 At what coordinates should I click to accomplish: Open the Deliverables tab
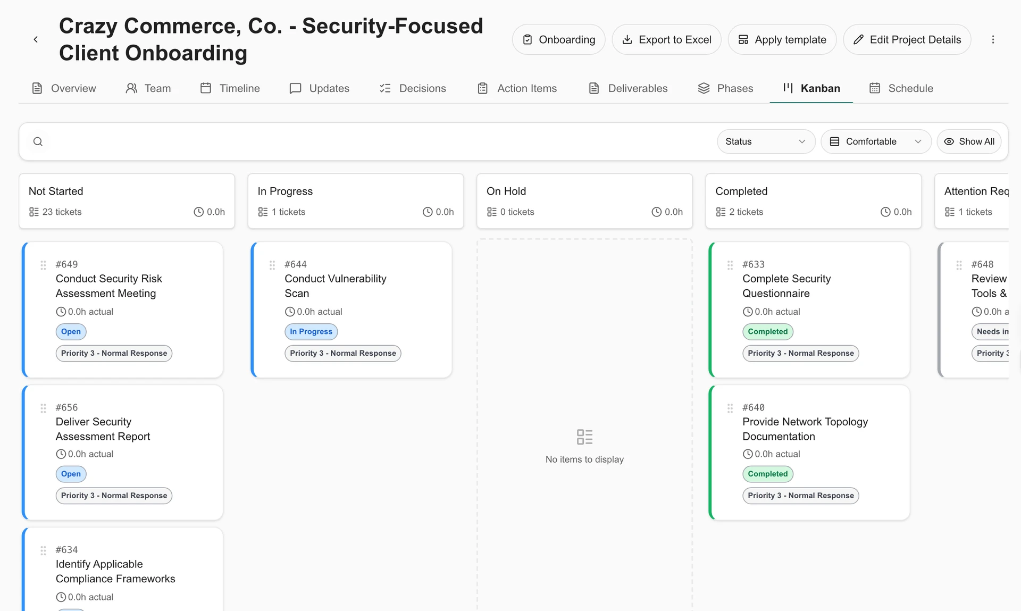pos(628,88)
